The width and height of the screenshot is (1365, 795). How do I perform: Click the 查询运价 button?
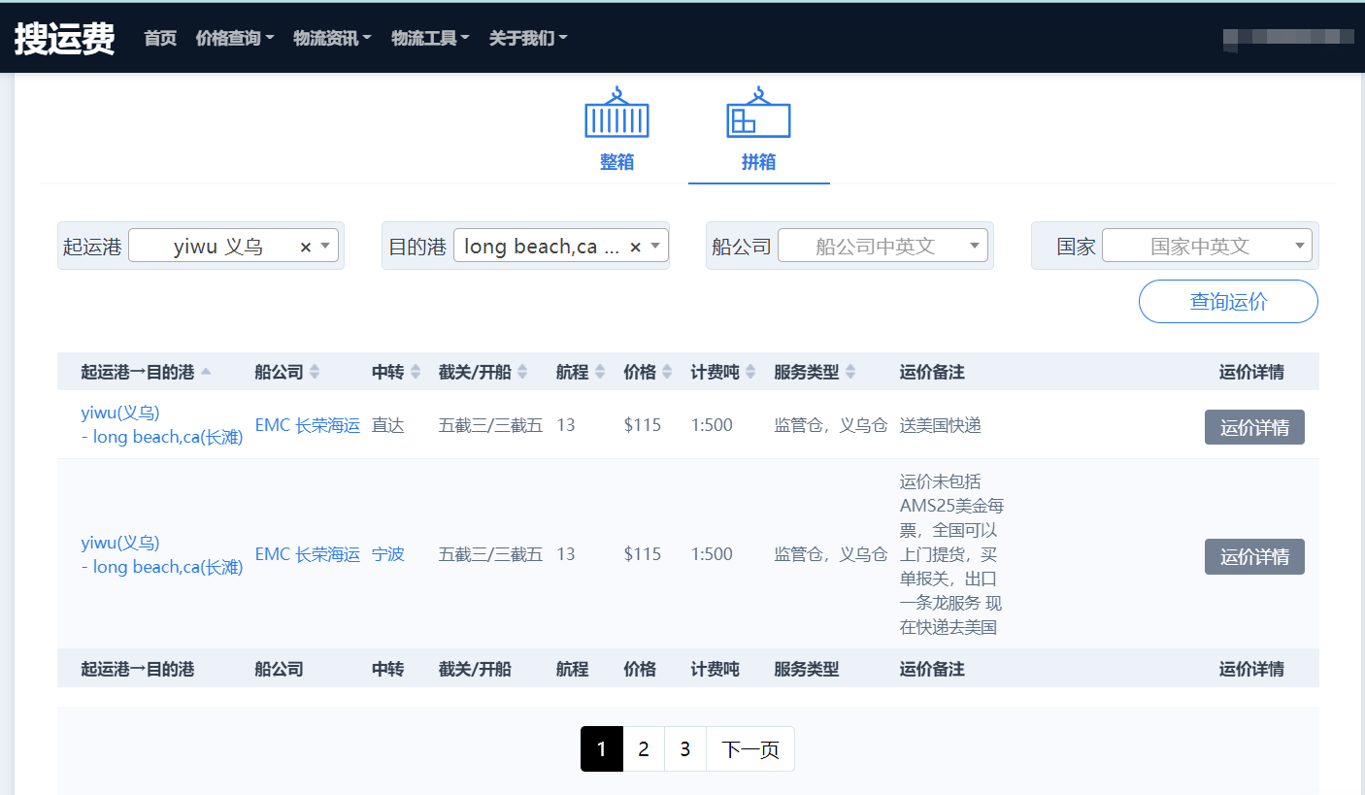1228,302
